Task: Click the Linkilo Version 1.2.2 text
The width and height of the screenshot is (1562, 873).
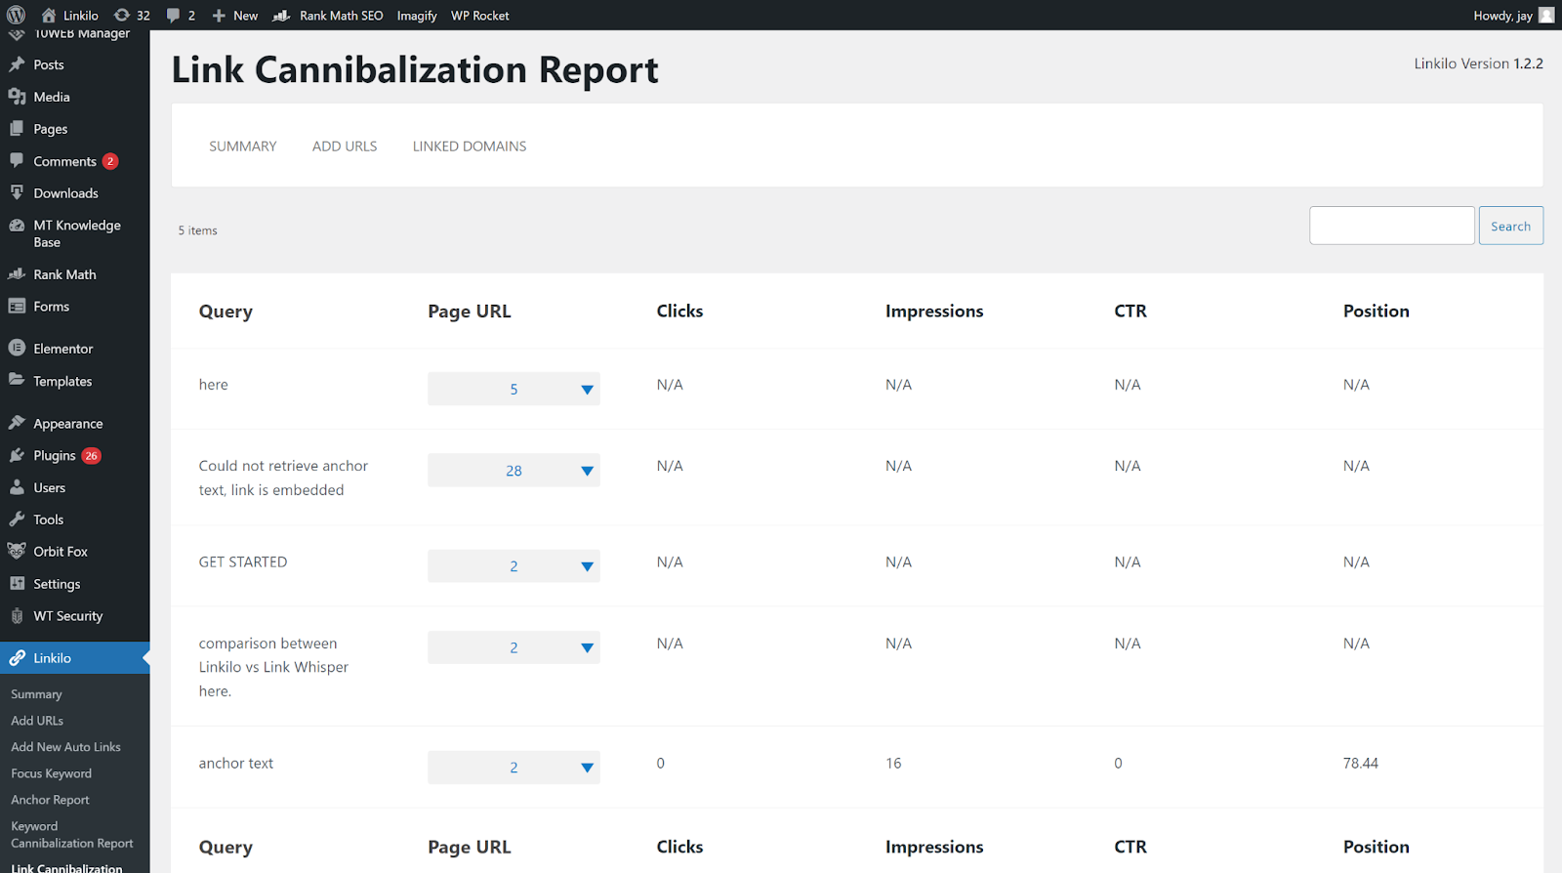Action: click(1479, 63)
